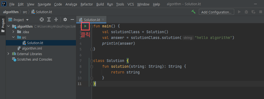
Task: Collapse the algorithm root folder
Action: pos(9,26)
